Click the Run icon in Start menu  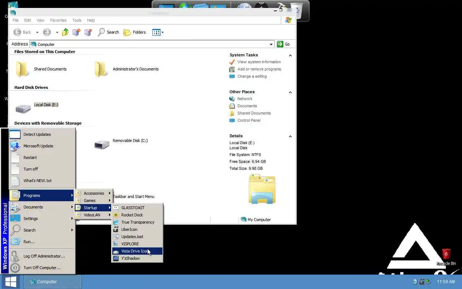[x=16, y=242]
